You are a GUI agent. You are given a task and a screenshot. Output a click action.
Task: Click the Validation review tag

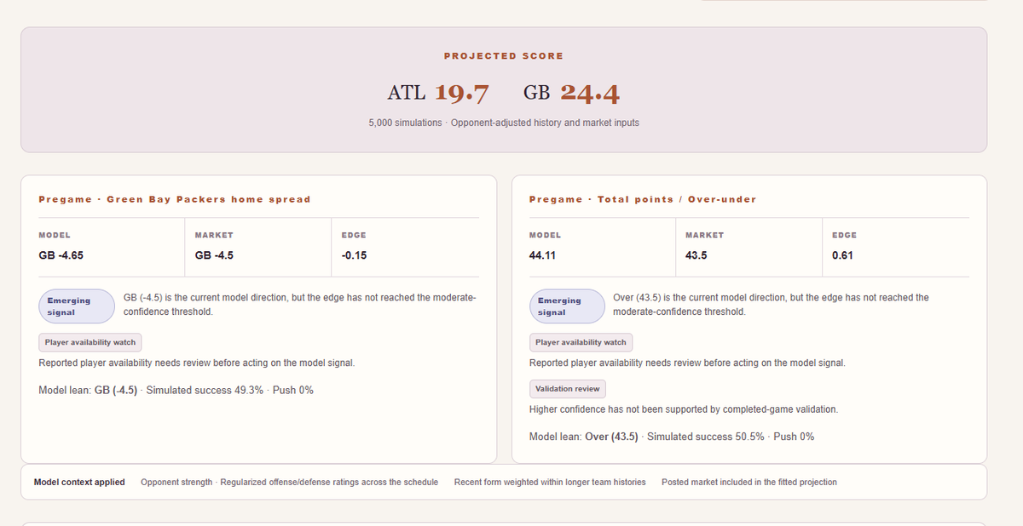pyautogui.click(x=568, y=388)
